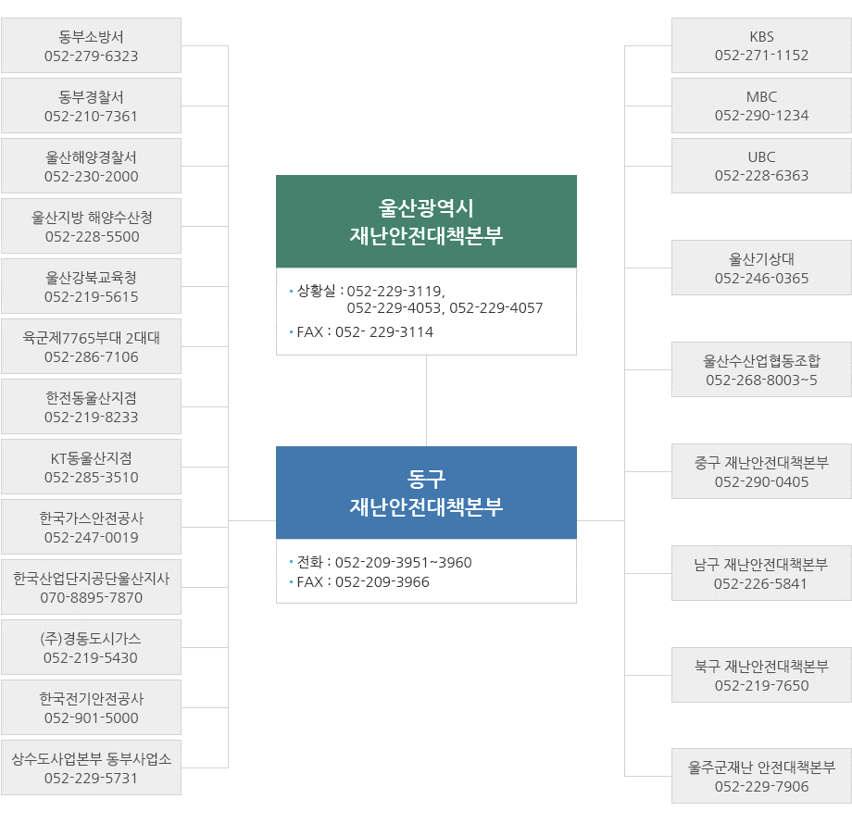
Task: Select 울산수산업협동조합 box
Action: pos(762,370)
